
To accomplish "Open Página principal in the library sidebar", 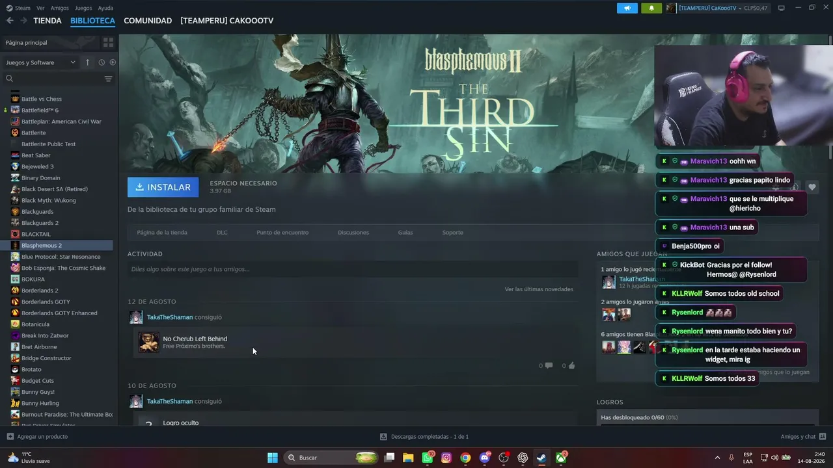I will click(x=51, y=42).
